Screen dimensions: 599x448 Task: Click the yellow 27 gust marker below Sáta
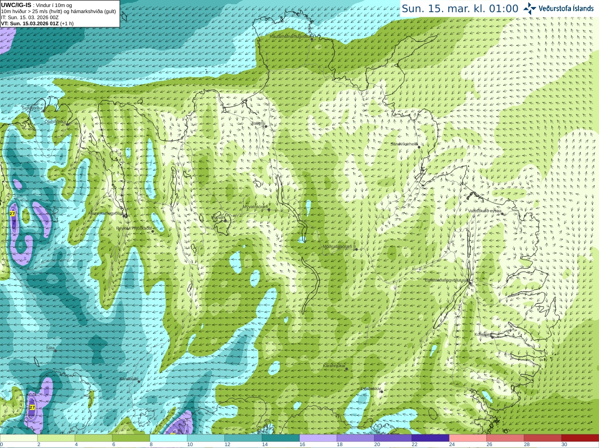pos(32,407)
